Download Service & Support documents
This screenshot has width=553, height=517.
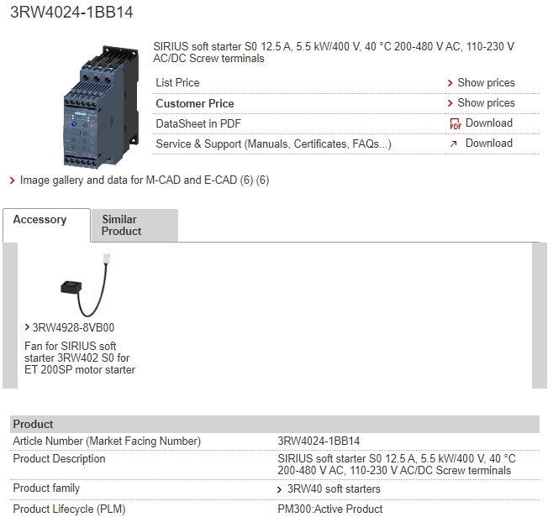click(489, 143)
